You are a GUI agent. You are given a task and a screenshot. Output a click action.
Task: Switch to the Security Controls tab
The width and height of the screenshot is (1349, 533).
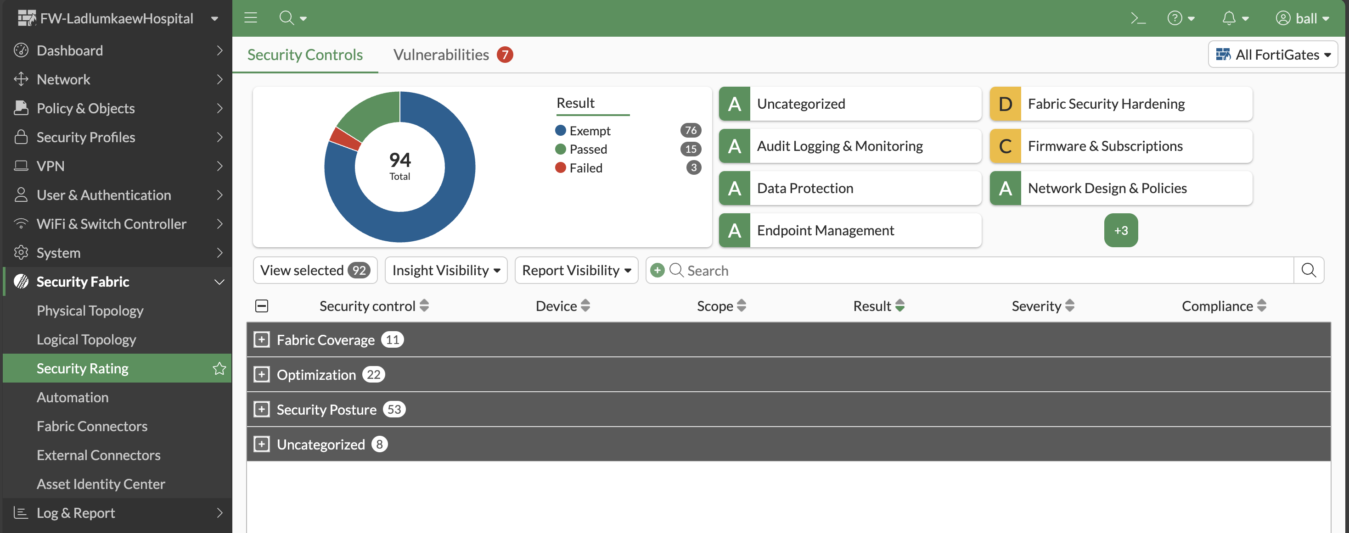pyautogui.click(x=305, y=55)
